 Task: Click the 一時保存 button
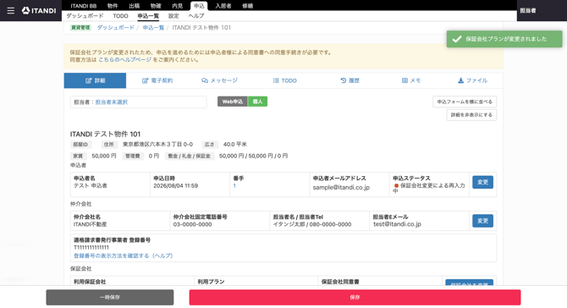coord(110,297)
